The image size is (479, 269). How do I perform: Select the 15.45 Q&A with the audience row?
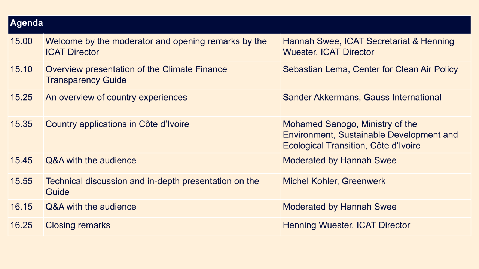tap(239, 163)
